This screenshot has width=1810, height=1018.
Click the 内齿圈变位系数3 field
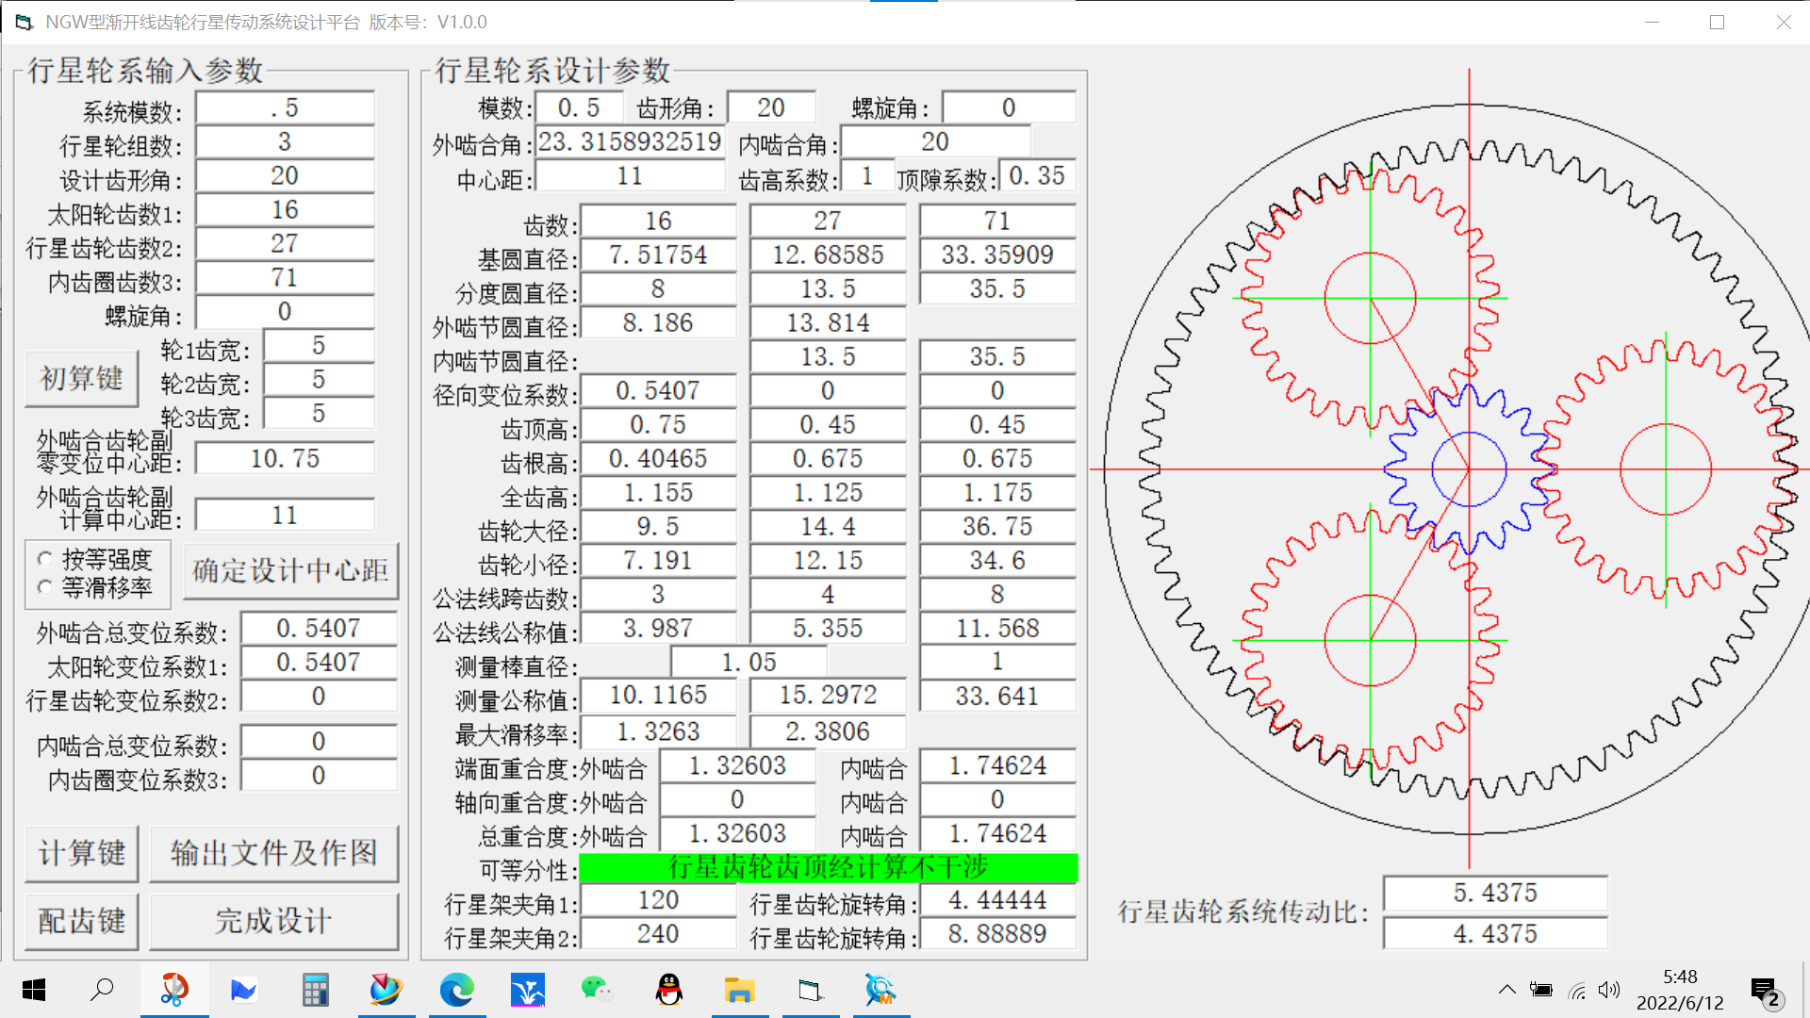[319, 776]
